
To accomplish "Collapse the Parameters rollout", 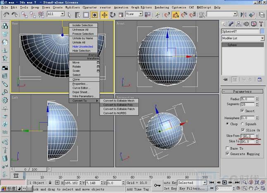I will [x=242, y=92].
